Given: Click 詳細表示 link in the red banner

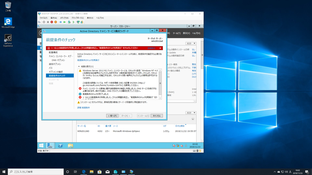Looking at the screenshot, I should click(152, 48).
